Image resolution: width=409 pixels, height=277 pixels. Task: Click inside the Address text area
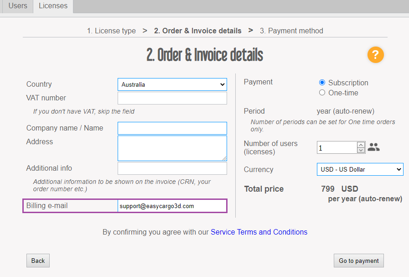click(172, 148)
